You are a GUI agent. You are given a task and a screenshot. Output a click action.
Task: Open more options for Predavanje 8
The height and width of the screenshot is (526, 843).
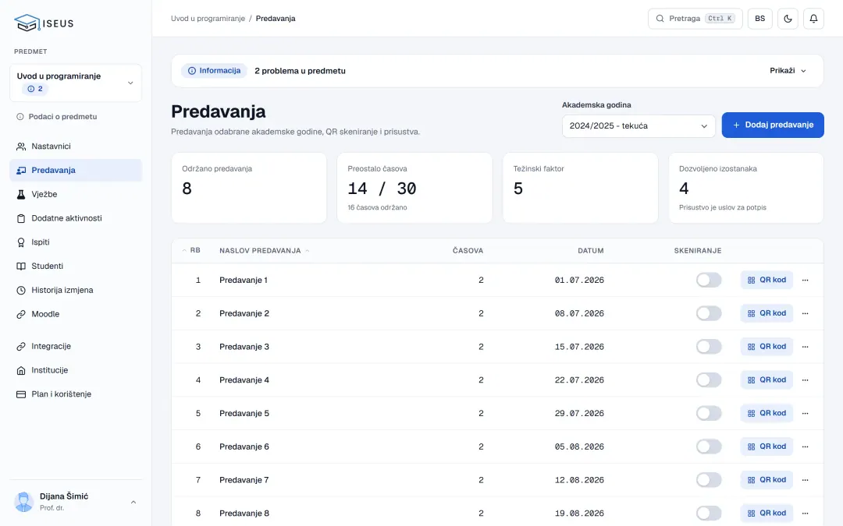tap(805, 513)
